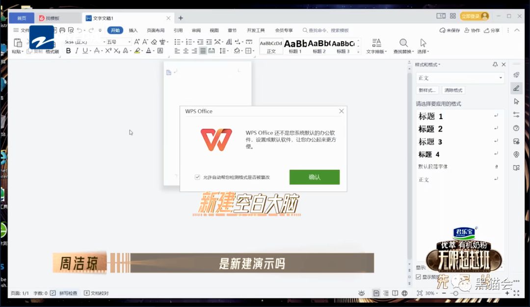Collapse the ribbon with chevron

click(517, 30)
